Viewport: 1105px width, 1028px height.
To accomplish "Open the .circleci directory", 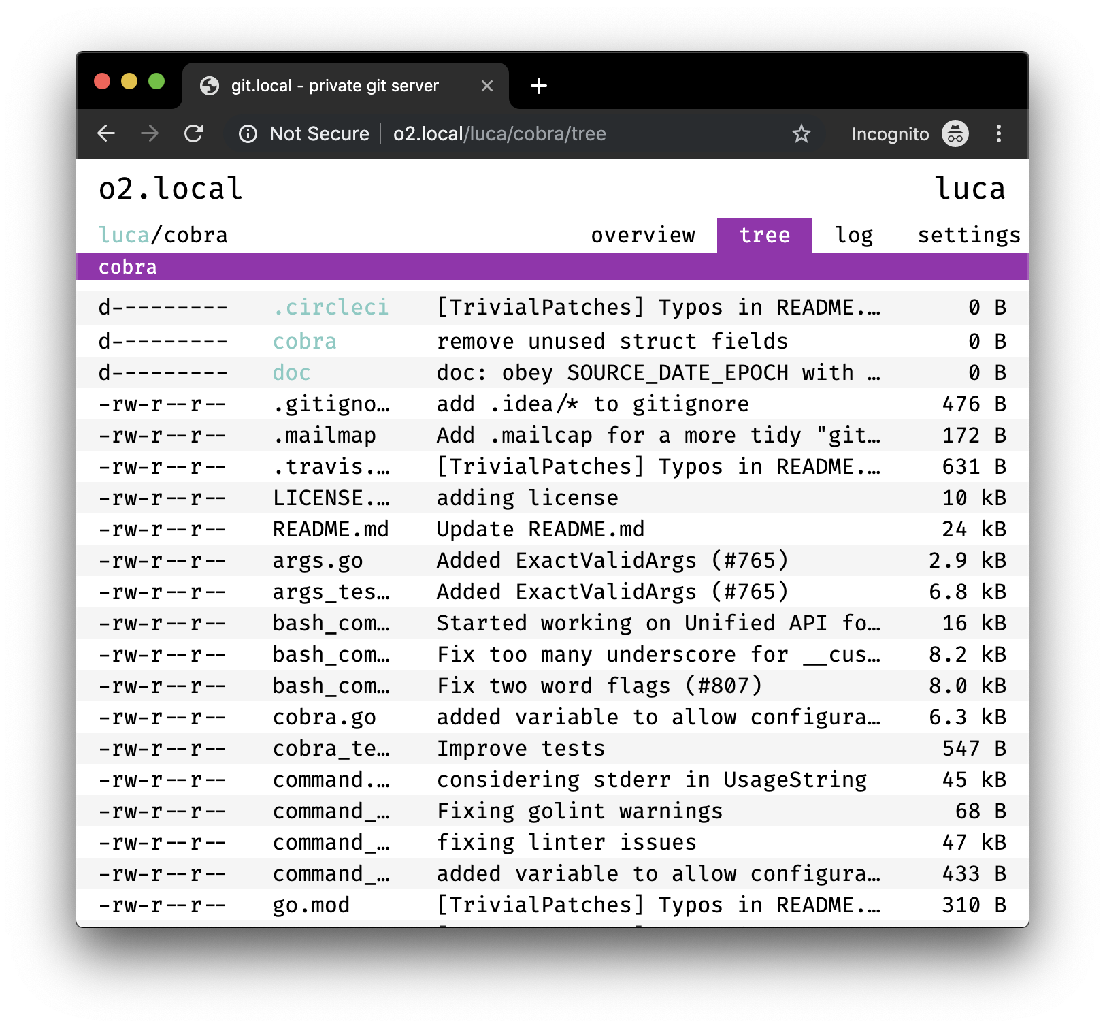I will (331, 308).
